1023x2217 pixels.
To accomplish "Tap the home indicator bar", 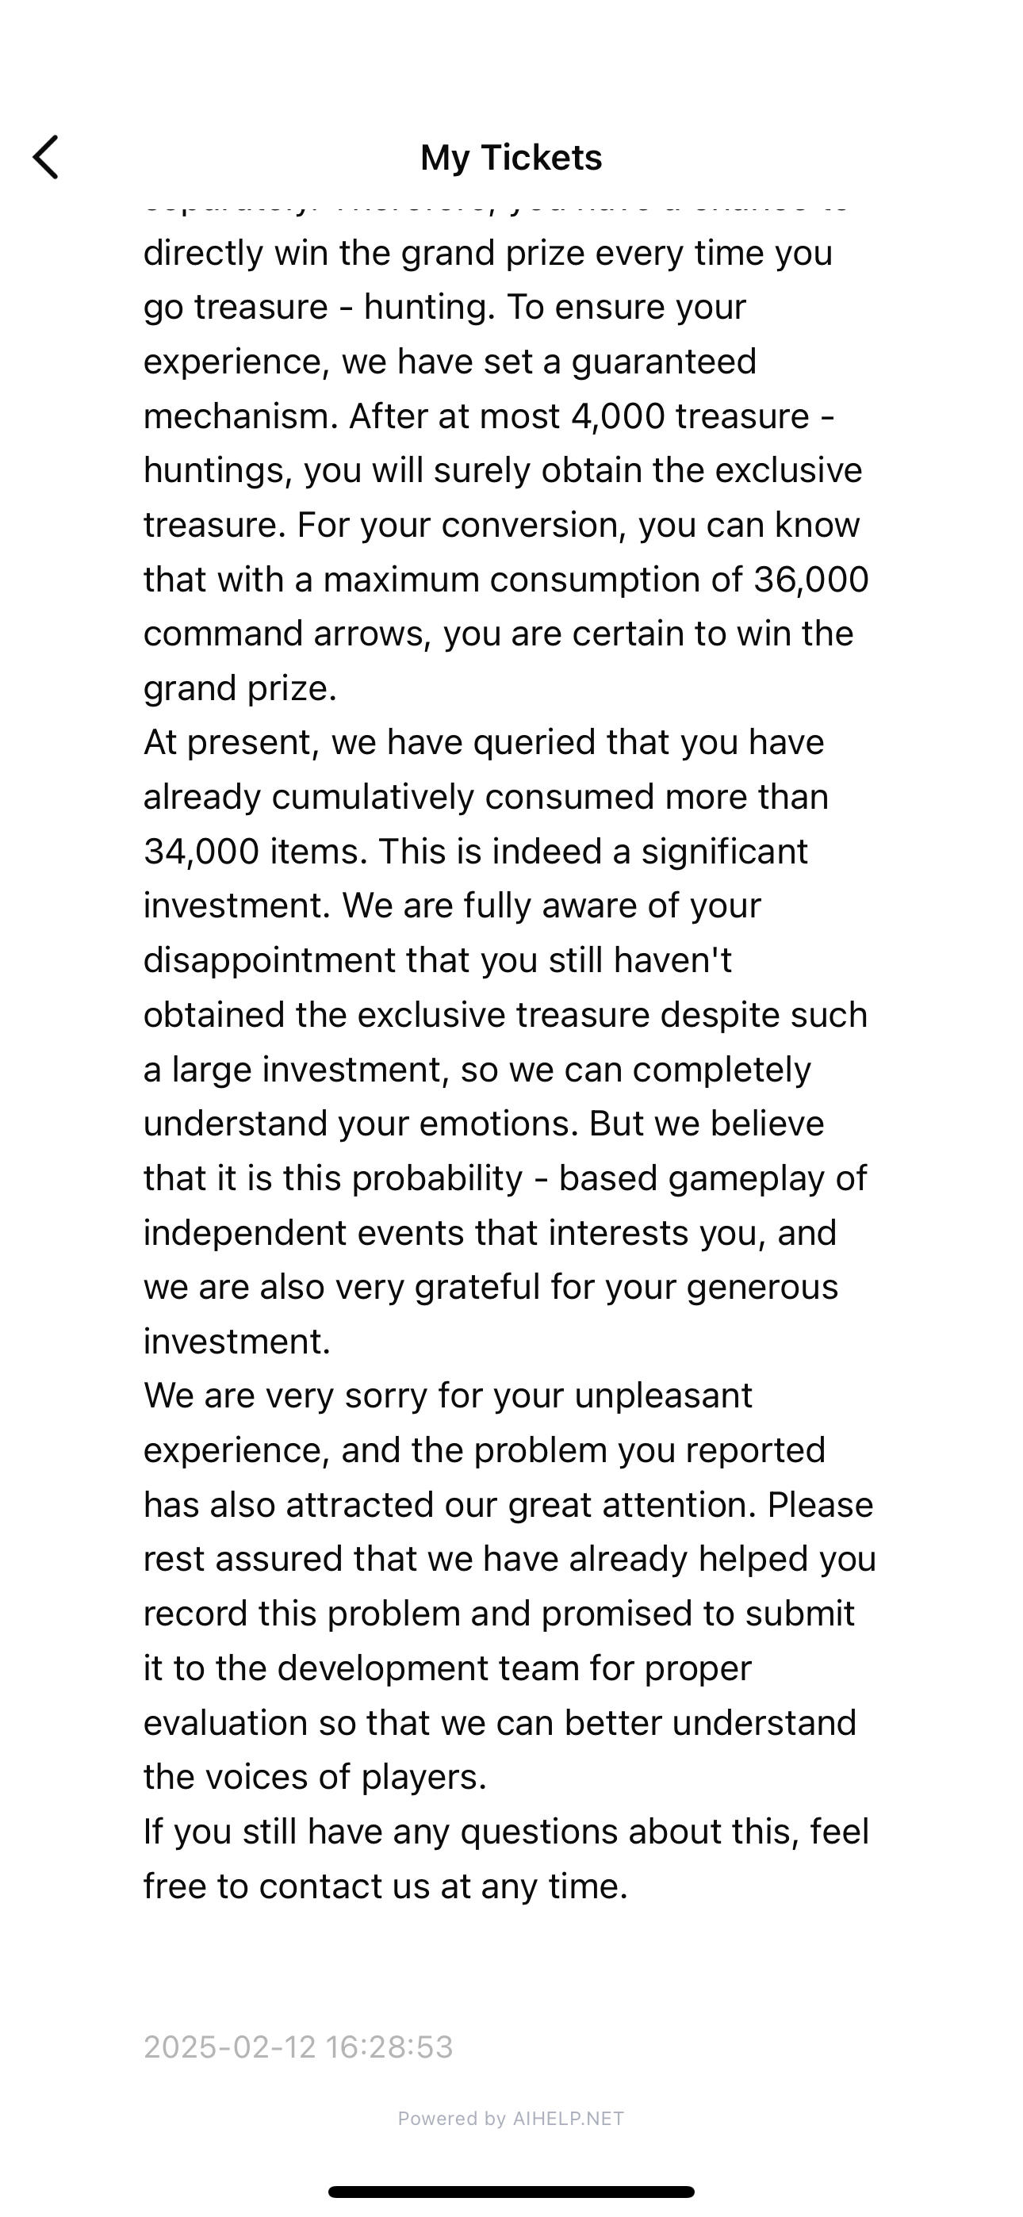I will [511, 2191].
